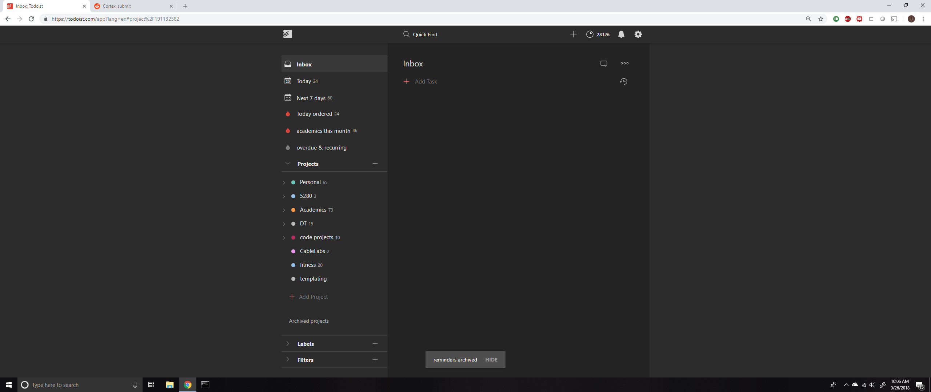Open Archived projects
The height and width of the screenshot is (392, 931).
point(308,320)
